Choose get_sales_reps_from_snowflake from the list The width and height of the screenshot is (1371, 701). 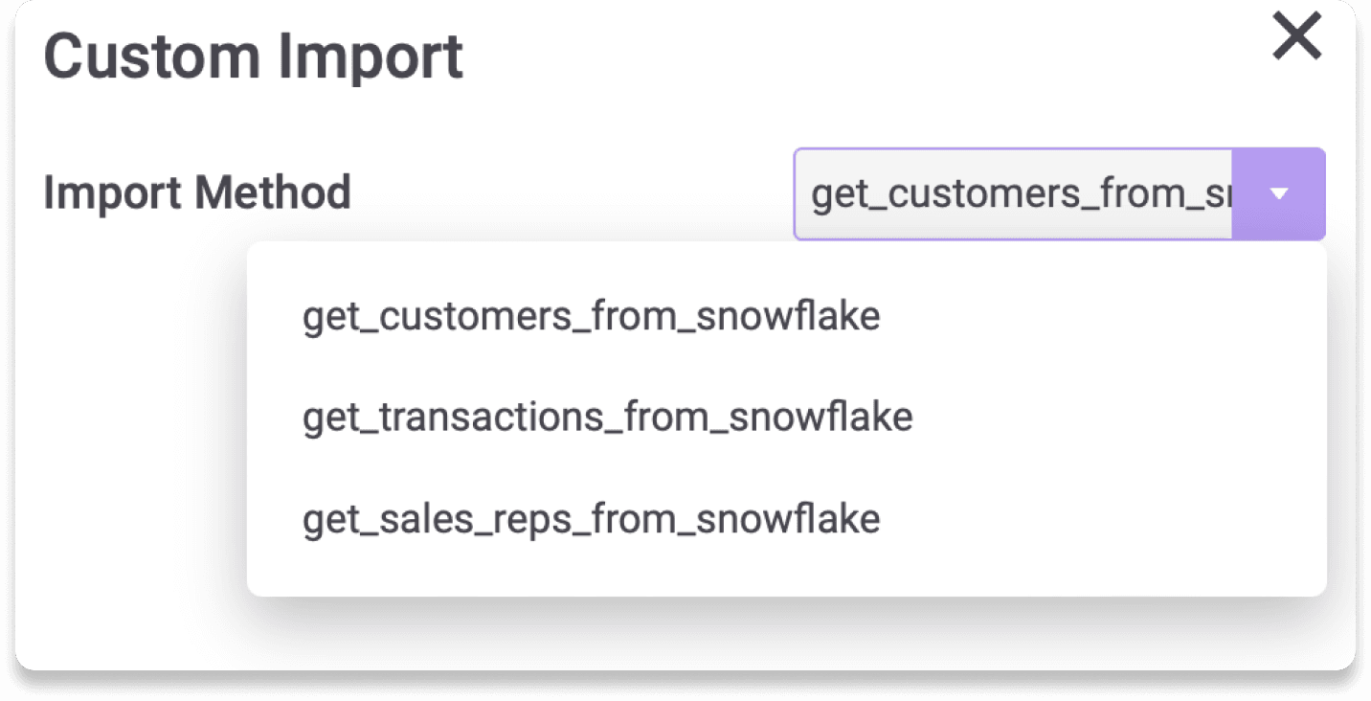[x=591, y=518]
